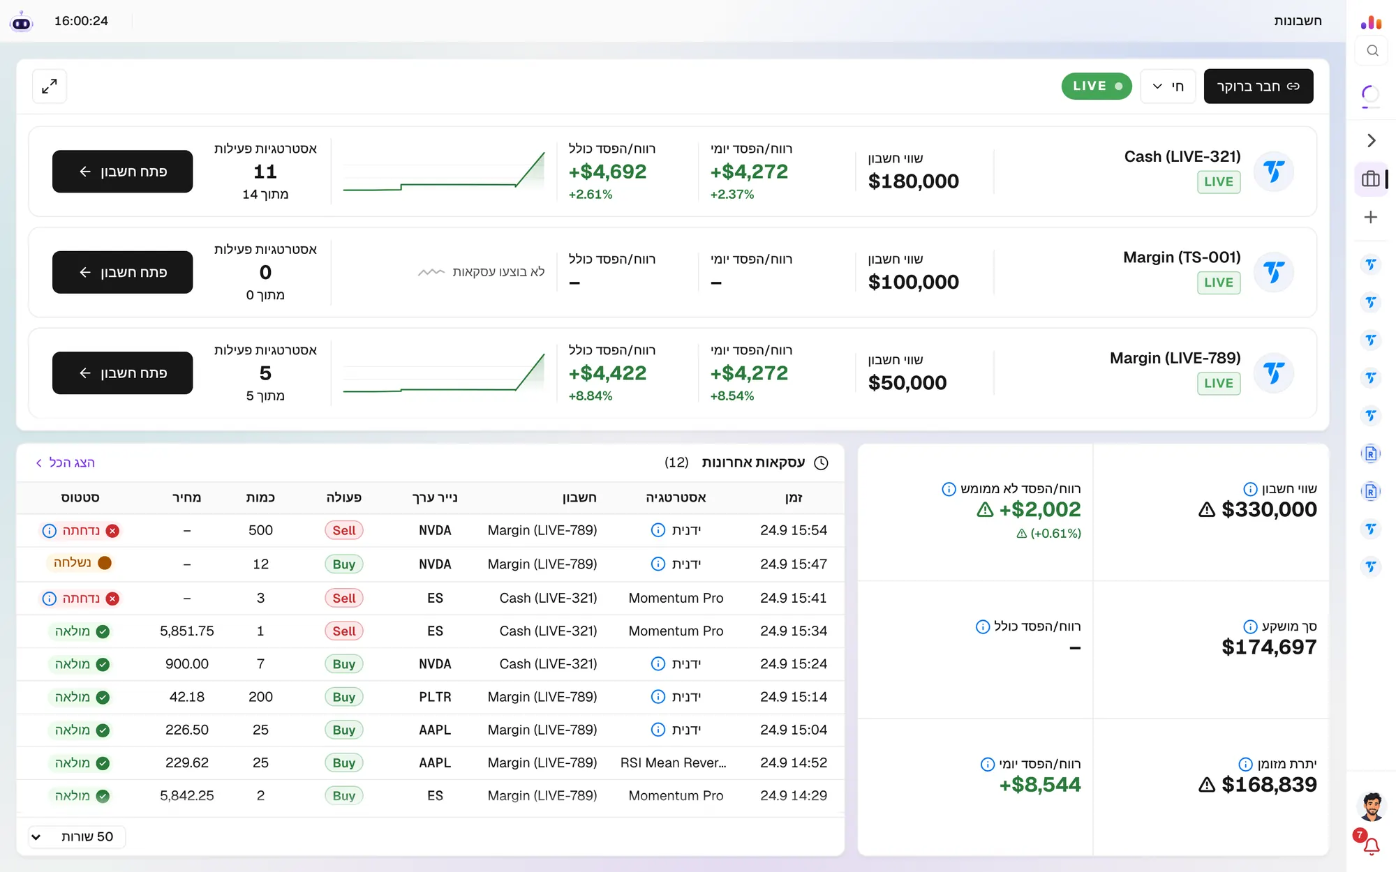Click info icon beside ידנית in 15:24 row
This screenshot has width=1396, height=872.
(658, 664)
